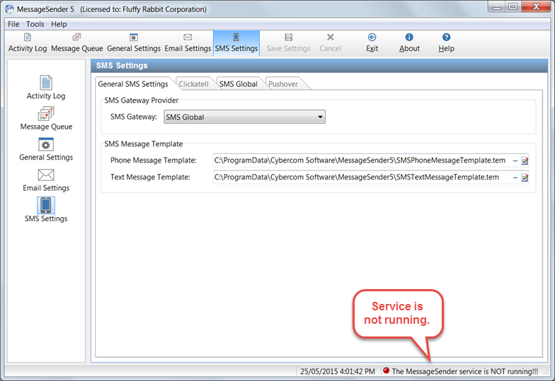This screenshot has width=555, height=381.
Task: Browse for the Phone Message Template file
Action: (515, 161)
